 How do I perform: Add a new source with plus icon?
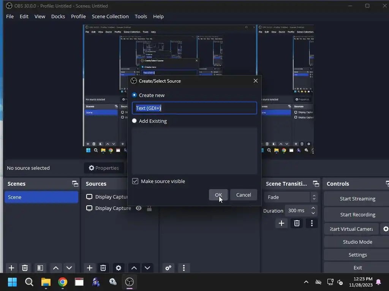tap(90, 268)
